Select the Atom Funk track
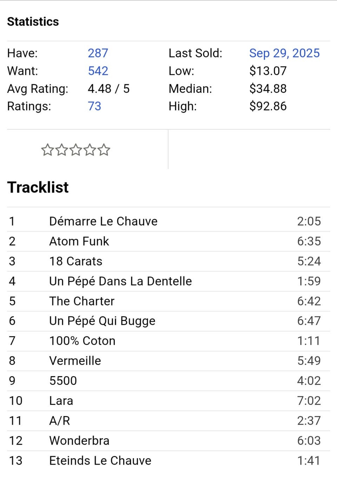Screen dimensions: 337x486 (79, 241)
